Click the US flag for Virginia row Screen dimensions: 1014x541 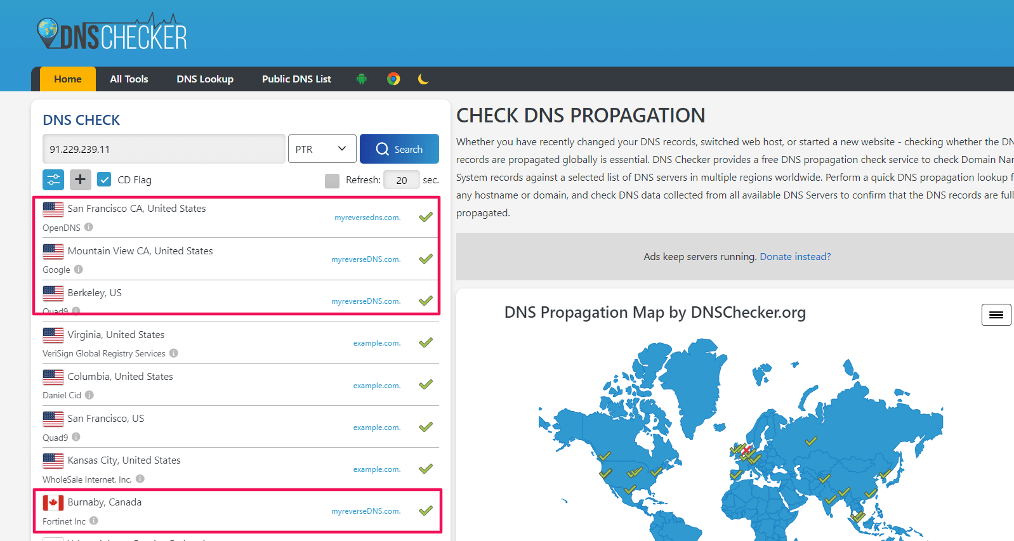pyautogui.click(x=53, y=336)
